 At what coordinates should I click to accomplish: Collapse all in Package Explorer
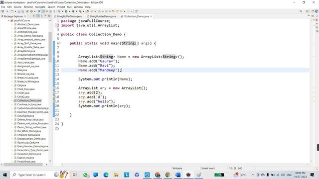coord(34,16)
